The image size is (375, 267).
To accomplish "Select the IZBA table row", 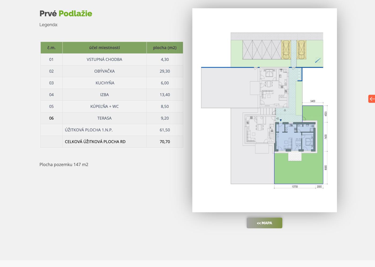I will [x=112, y=95].
